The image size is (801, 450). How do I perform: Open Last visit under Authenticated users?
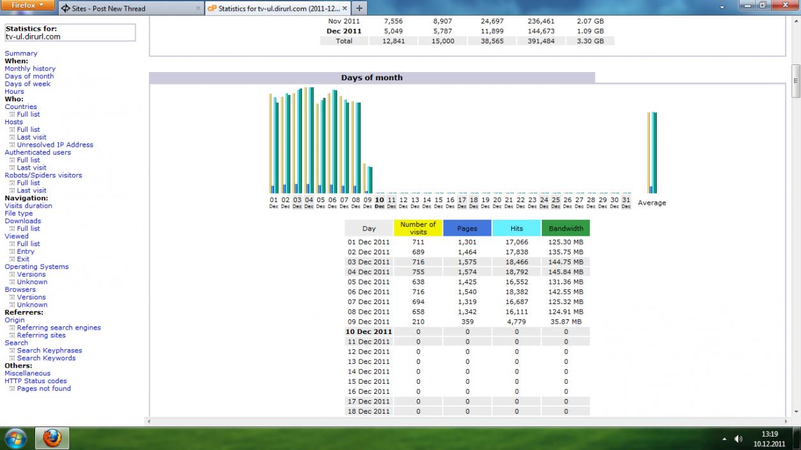click(x=32, y=168)
